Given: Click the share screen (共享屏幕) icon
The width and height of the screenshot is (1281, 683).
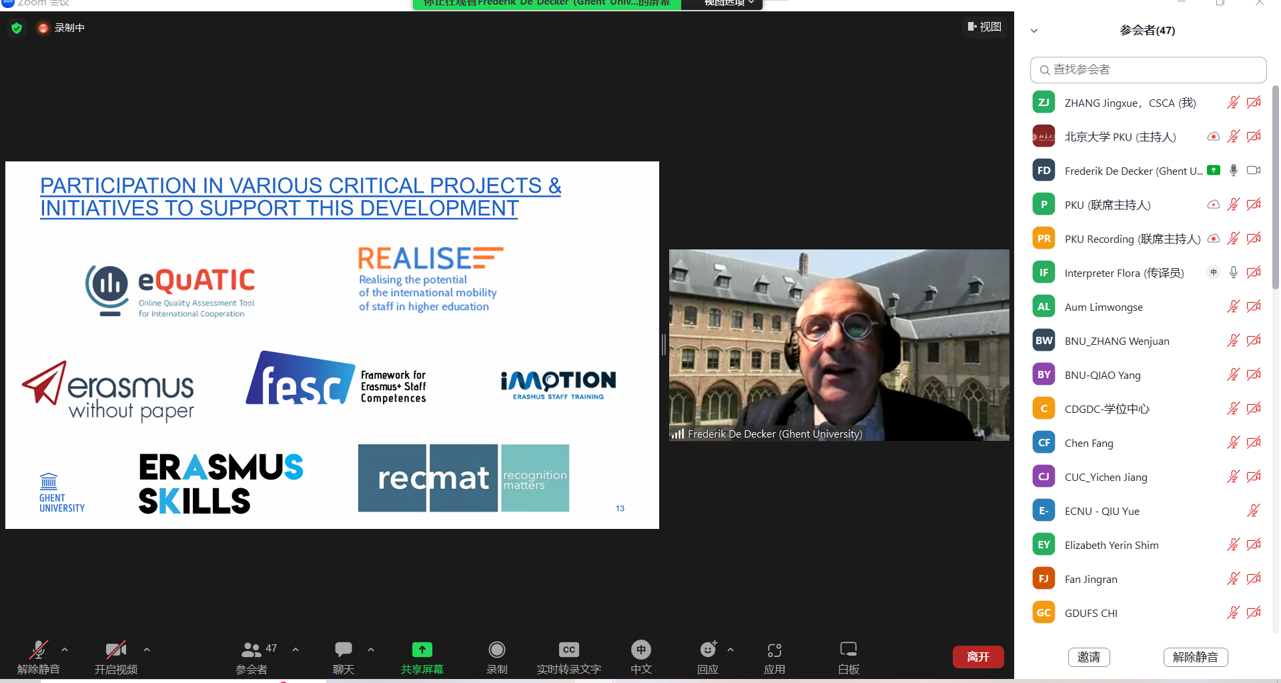Looking at the screenshot, I should [x=422, y=650].
